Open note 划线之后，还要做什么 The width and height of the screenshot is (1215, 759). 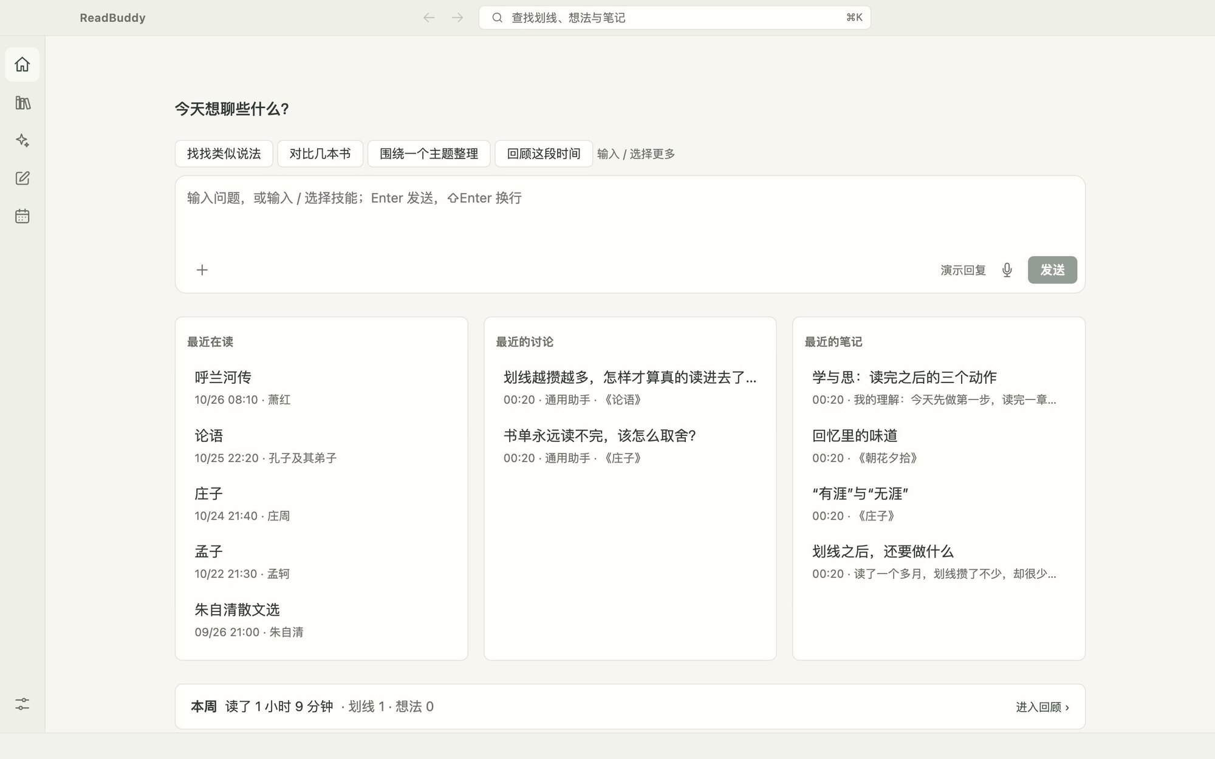(939, 562)
